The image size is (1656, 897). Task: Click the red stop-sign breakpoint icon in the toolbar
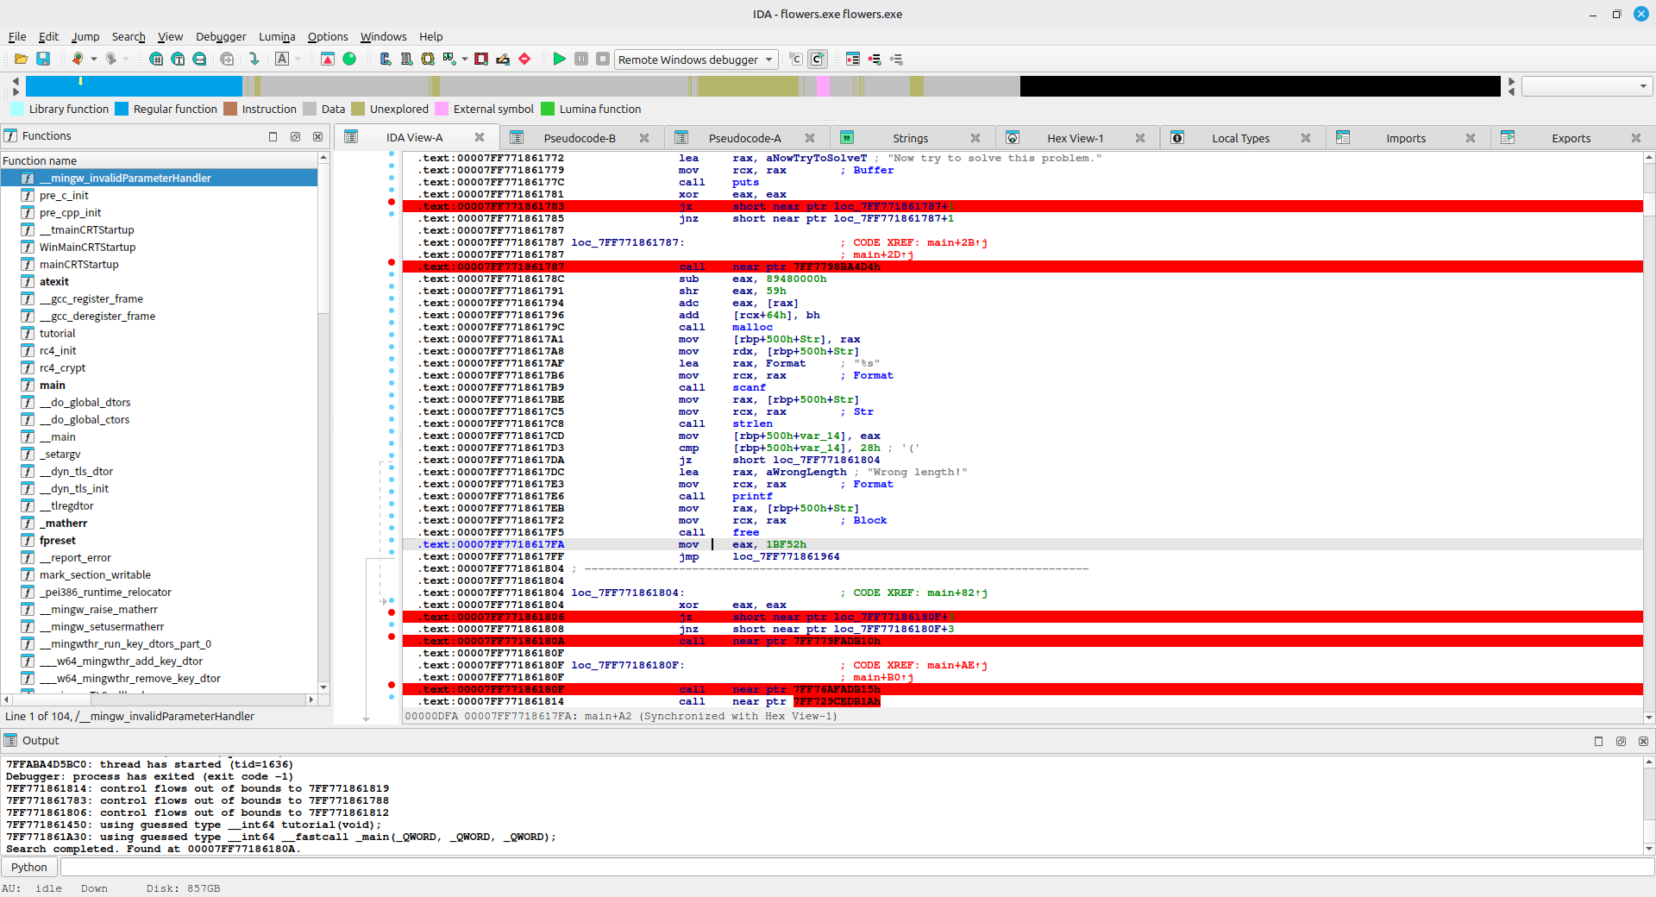(x=524, y=59)
